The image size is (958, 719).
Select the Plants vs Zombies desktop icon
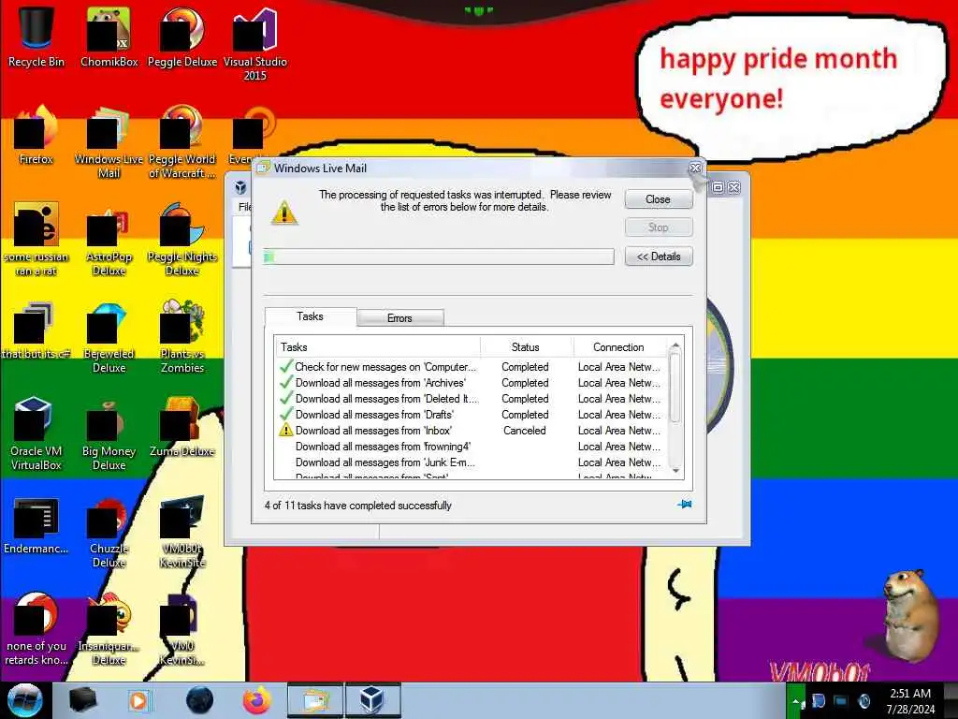click(182, 336)
